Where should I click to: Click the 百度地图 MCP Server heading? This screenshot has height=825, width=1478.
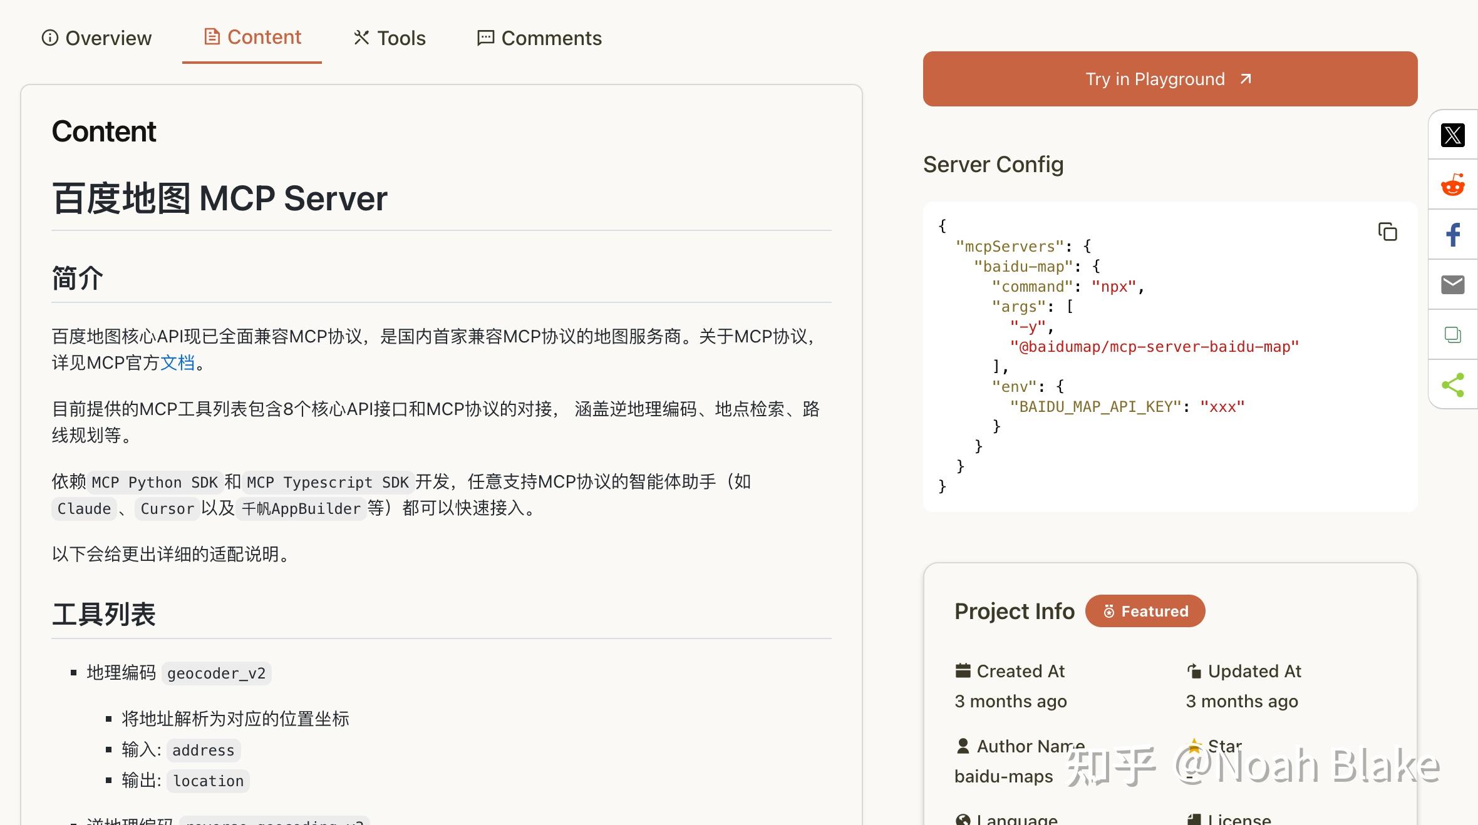point(219,198)
